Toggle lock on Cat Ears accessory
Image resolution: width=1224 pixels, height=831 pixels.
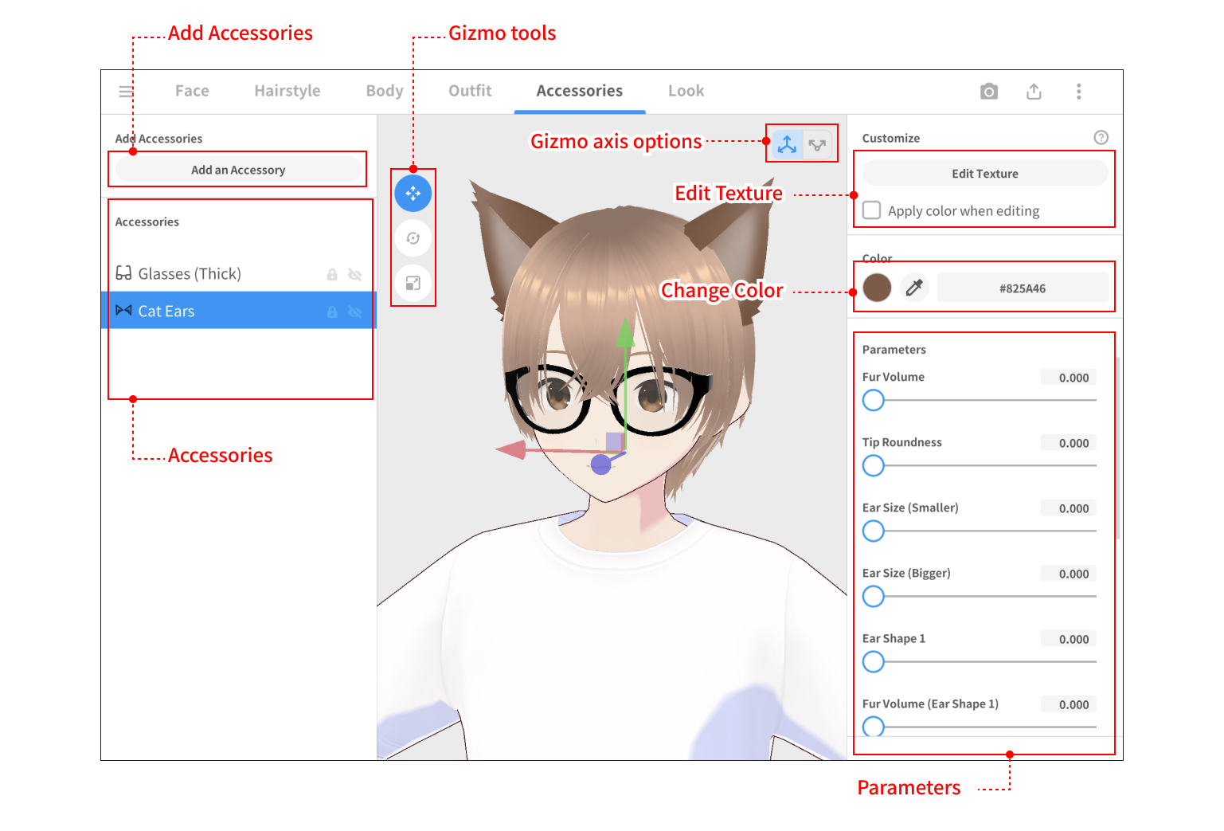coord(332,312)
